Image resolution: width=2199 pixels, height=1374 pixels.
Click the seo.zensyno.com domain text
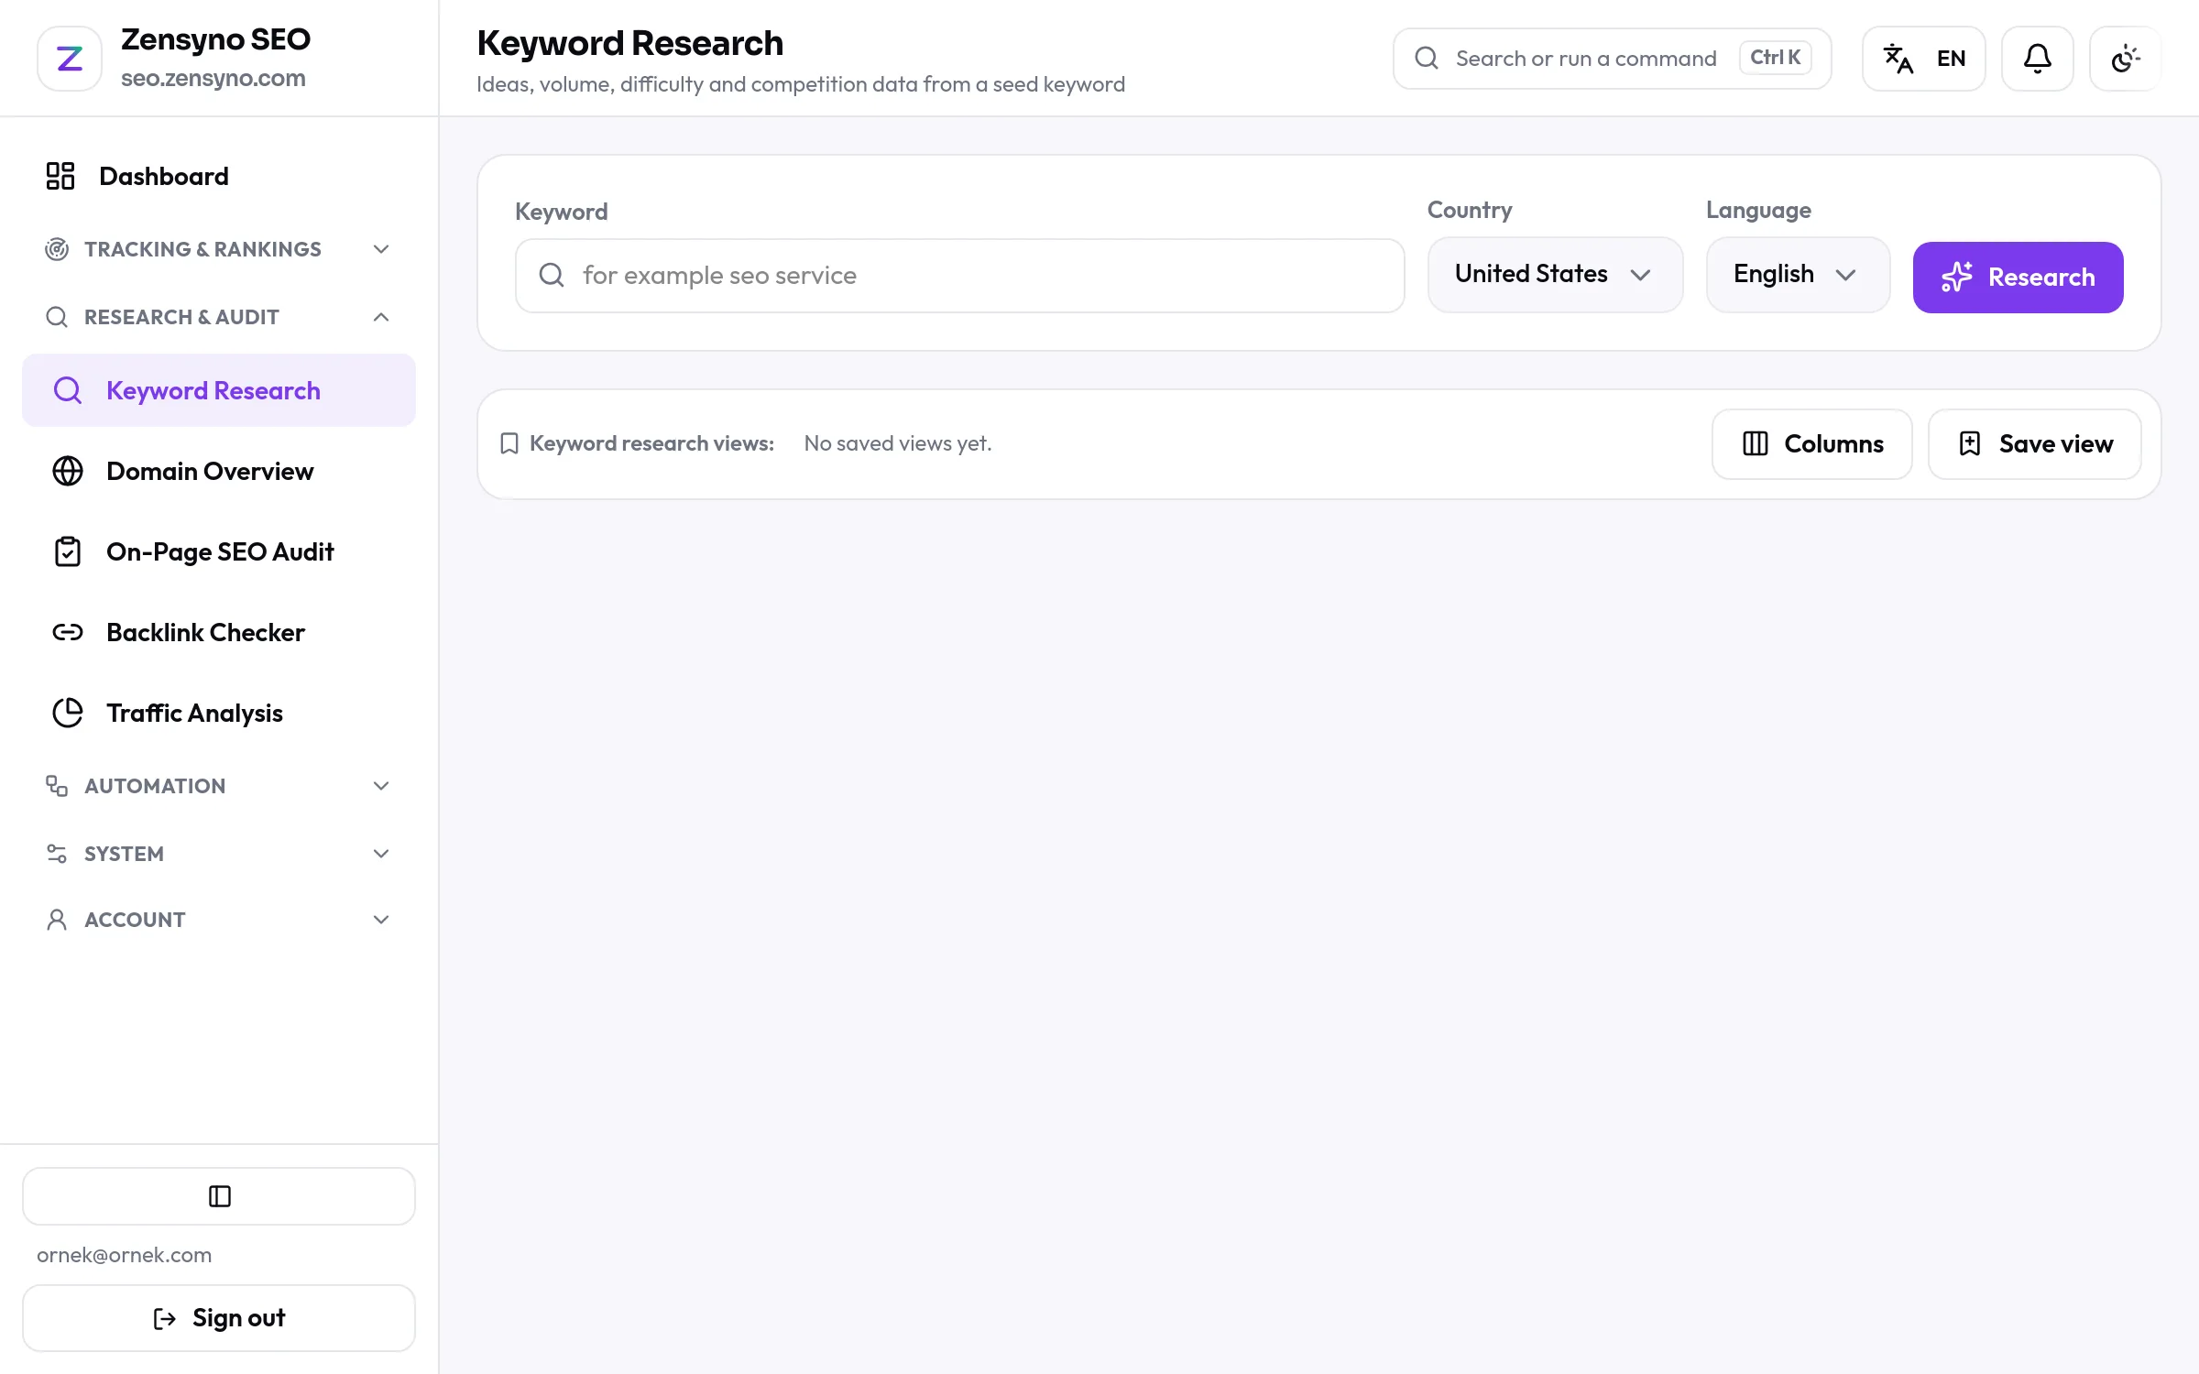213,79
